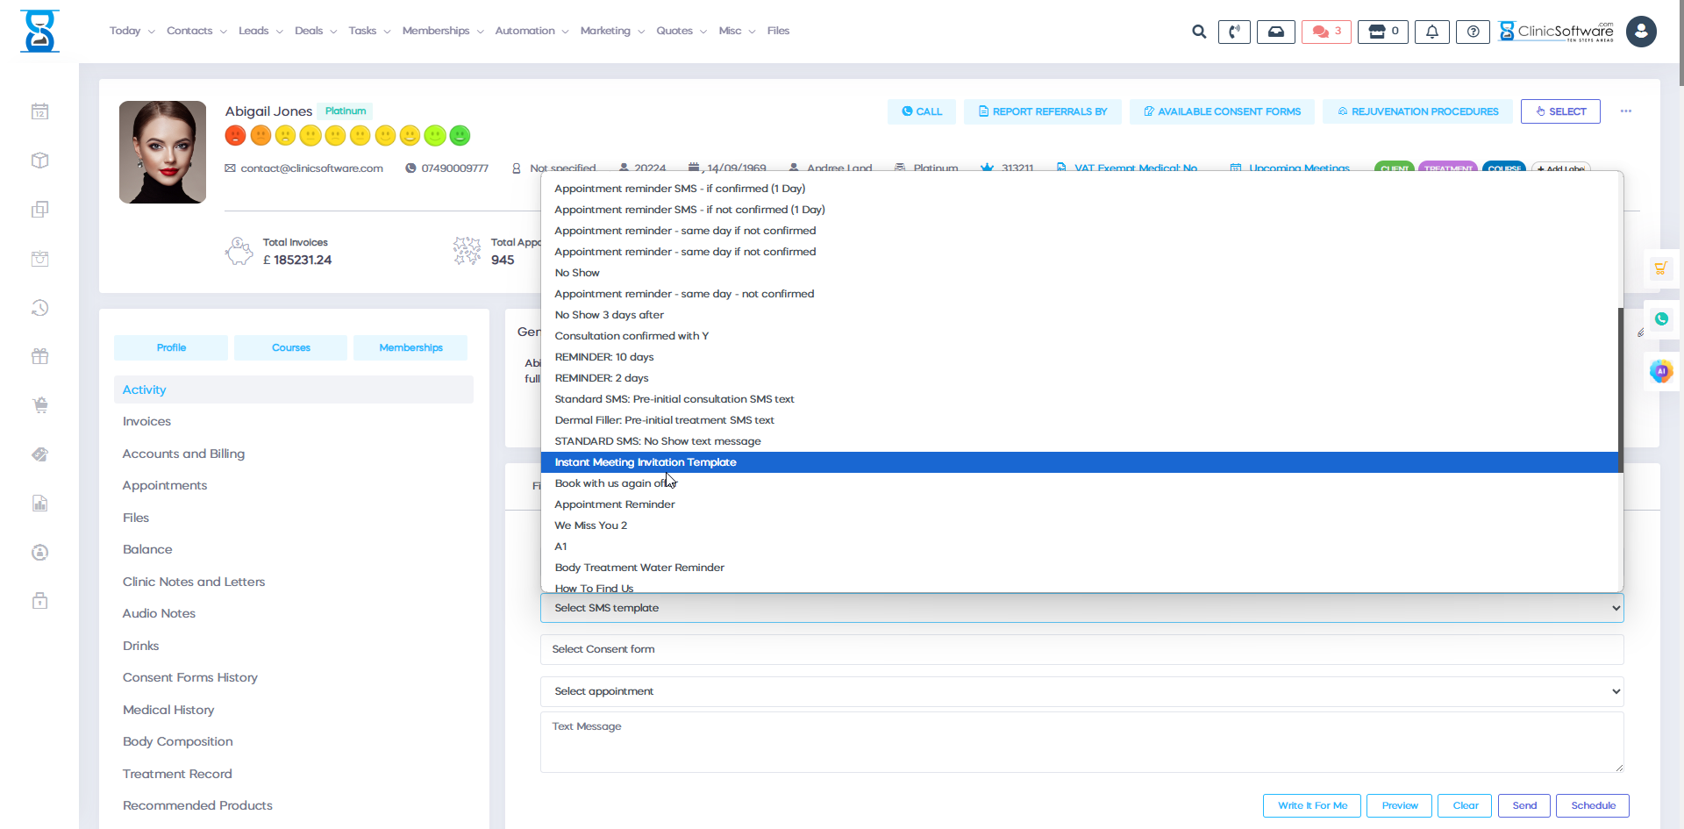Click the Platinum label beside Abigail Jones
The height and width of the screenshot is (829, 1684).
pos(345,111)
